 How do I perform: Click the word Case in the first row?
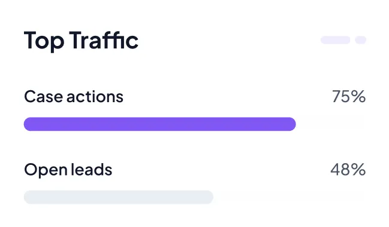coord(43,96)
